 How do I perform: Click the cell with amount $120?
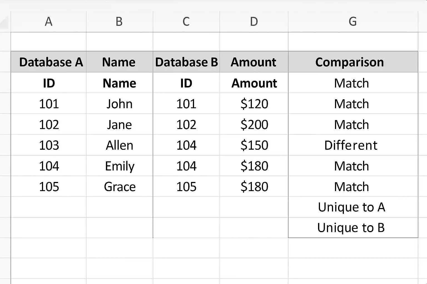click(x=254, y=103)
